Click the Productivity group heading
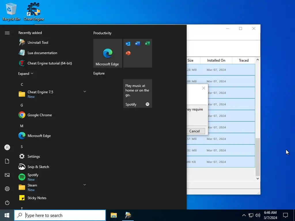295x221 pixels. click(102, 33)
